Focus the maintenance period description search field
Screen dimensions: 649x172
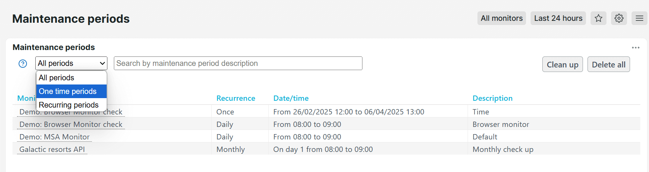click(x=238, y=63)
